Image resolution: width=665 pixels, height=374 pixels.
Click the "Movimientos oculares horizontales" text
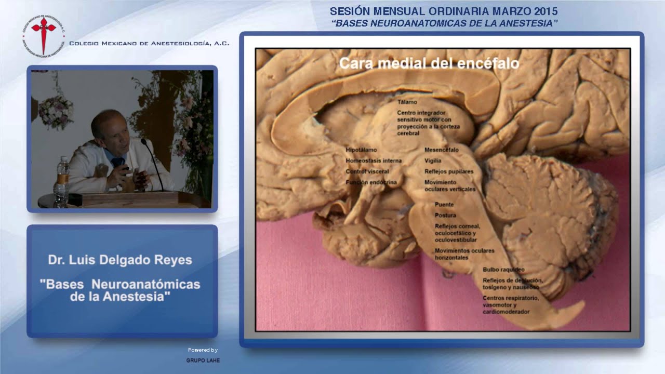point(464,254)
